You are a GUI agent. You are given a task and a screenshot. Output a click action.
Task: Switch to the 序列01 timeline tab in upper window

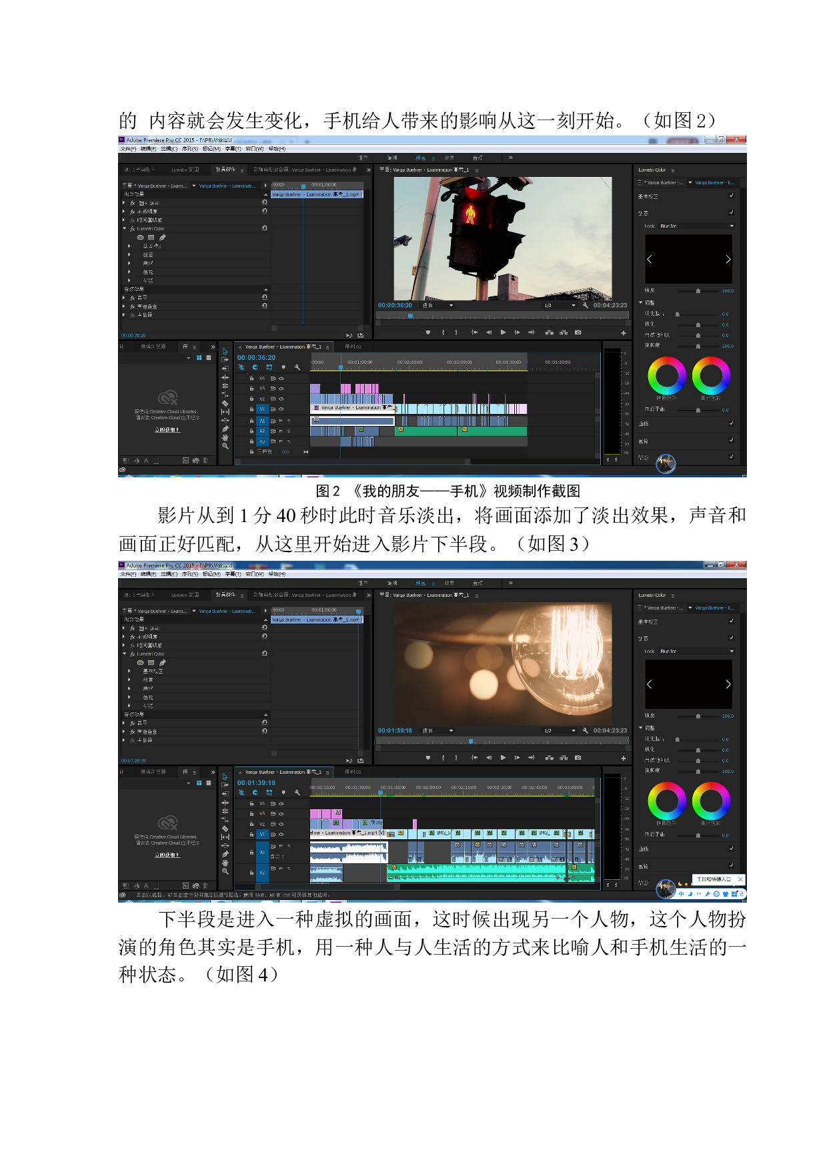(353, 347)
